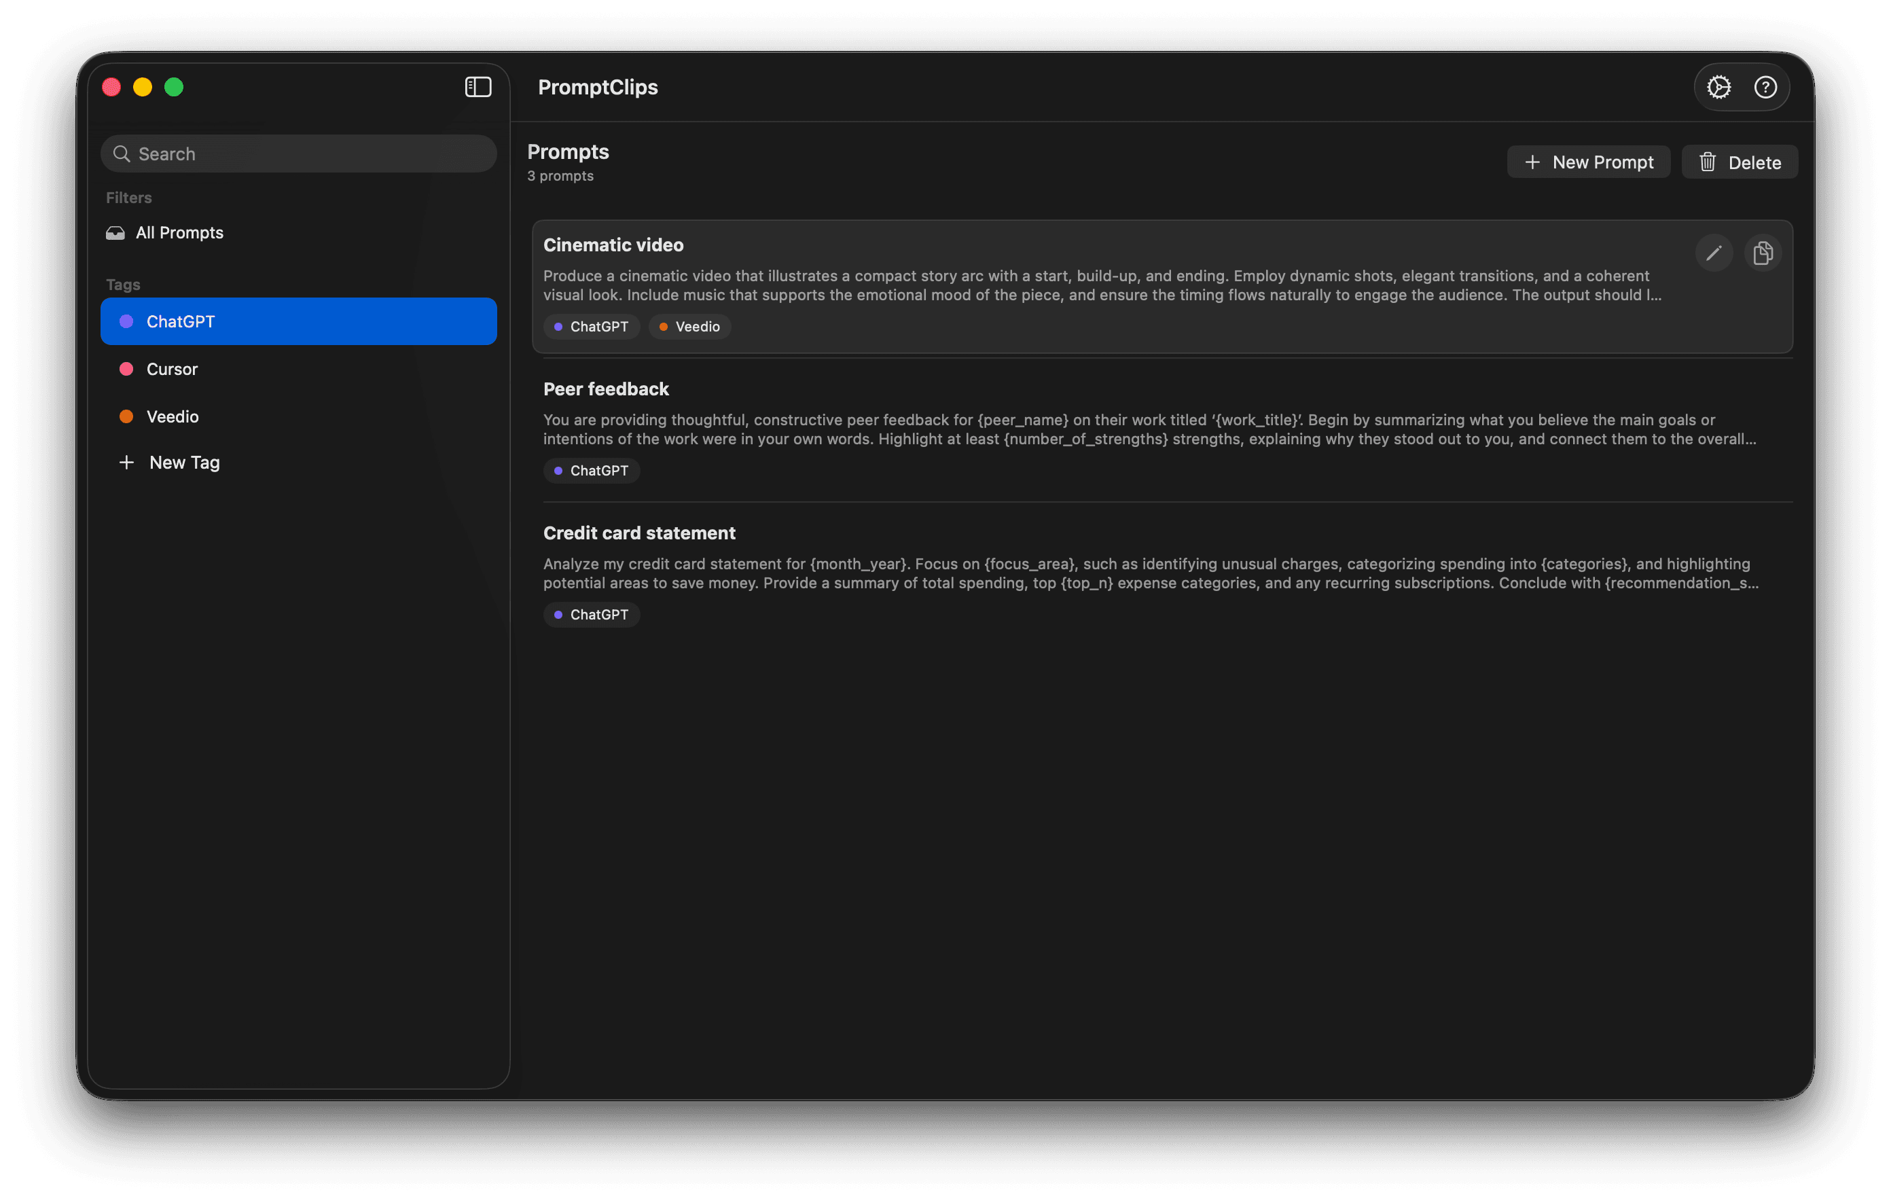Filter by the Veedio tag

pos(172,416)
